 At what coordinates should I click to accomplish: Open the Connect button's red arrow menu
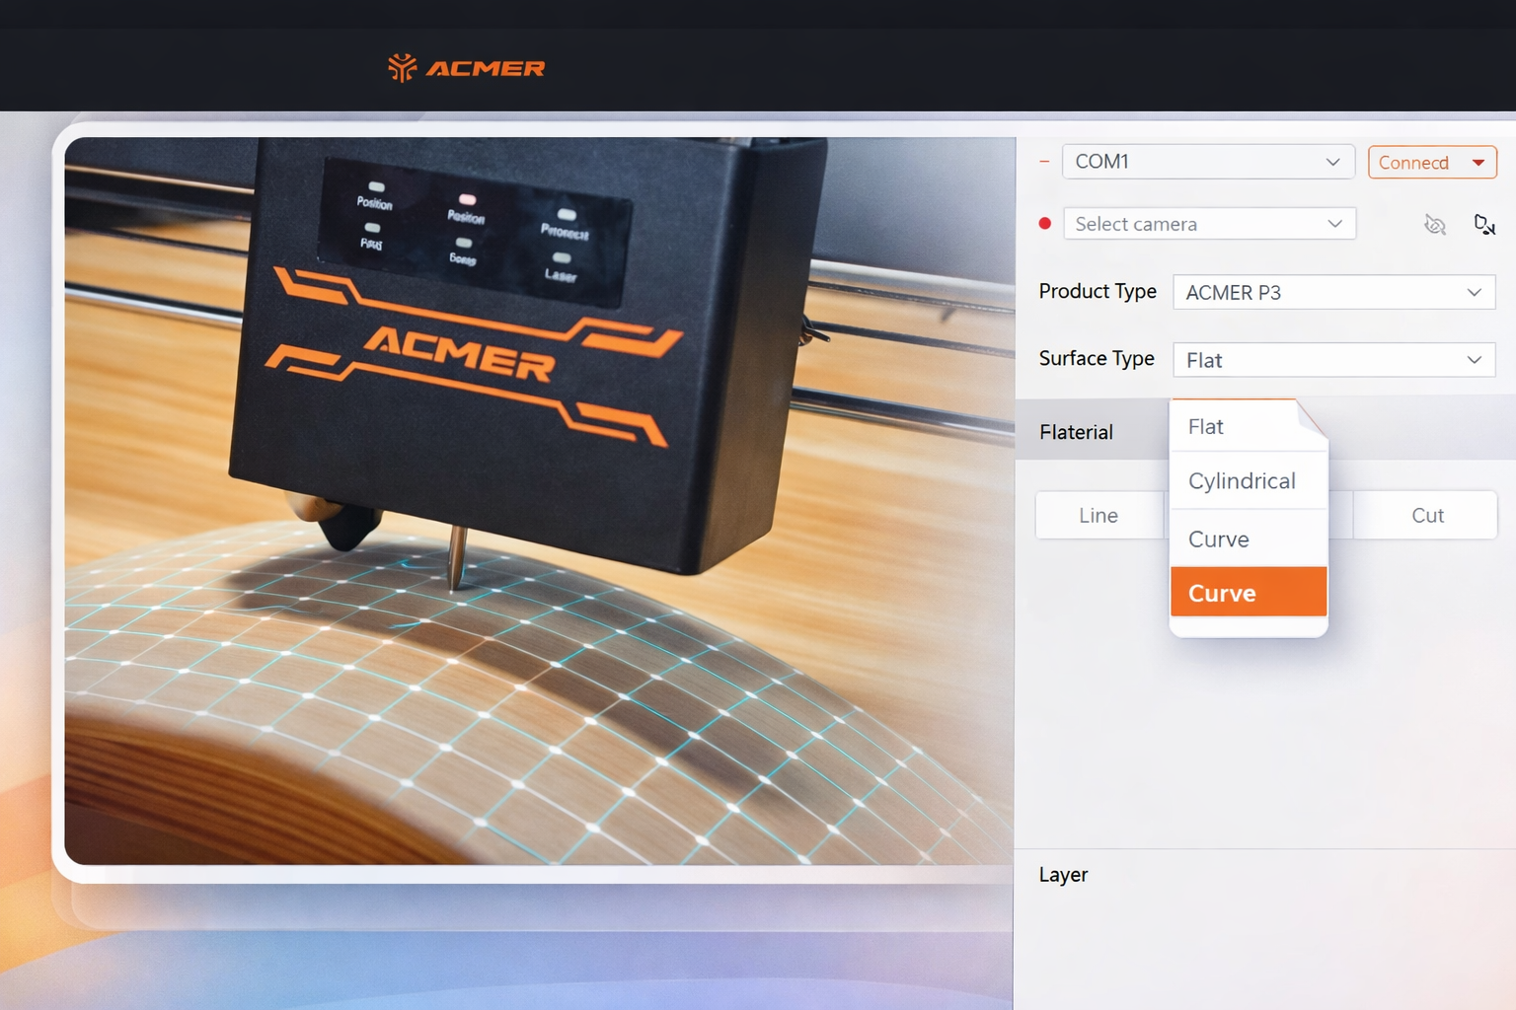pos(1478,163)
